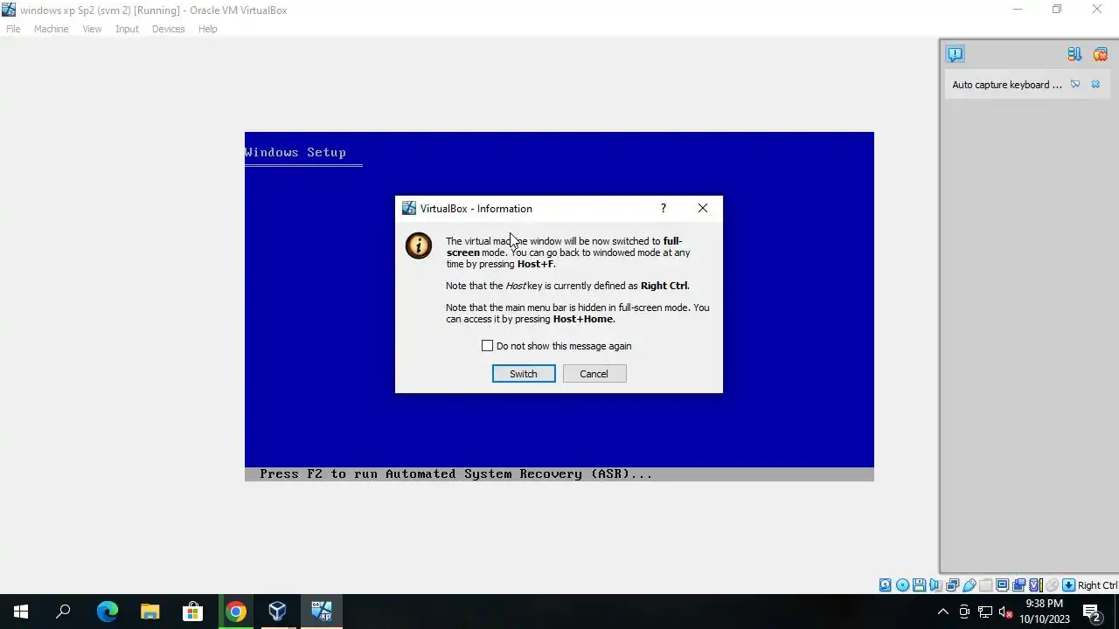The image size is (1119, 629).
Task: Click the CPU virtualization status icon
Action: (1036, 585)
